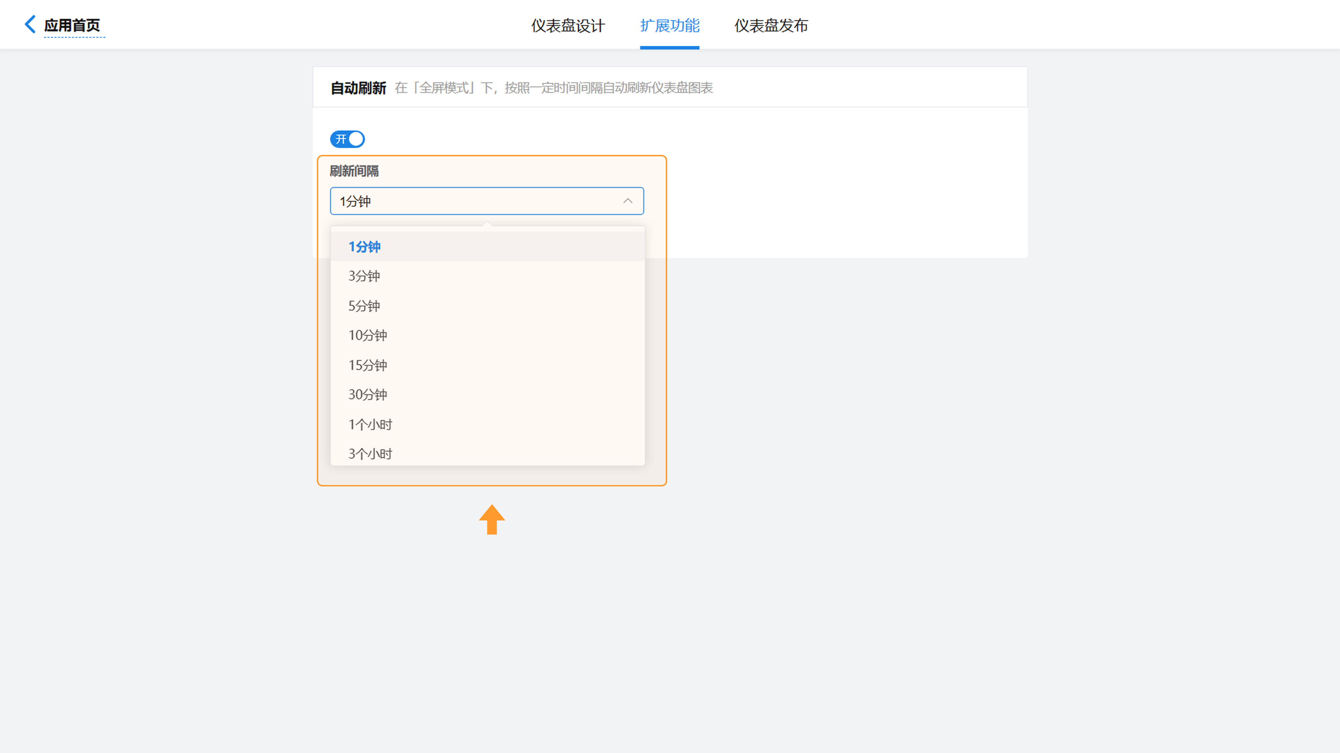The height and width of the screenshot is (753, 1340).
Task: Open the 应用首页 link
Action: pyautogui.click(x=72, y=25)
